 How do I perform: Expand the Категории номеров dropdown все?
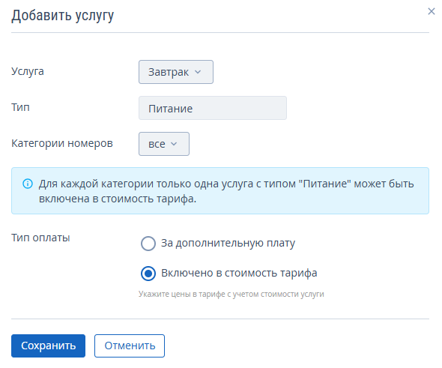[164, 144]
